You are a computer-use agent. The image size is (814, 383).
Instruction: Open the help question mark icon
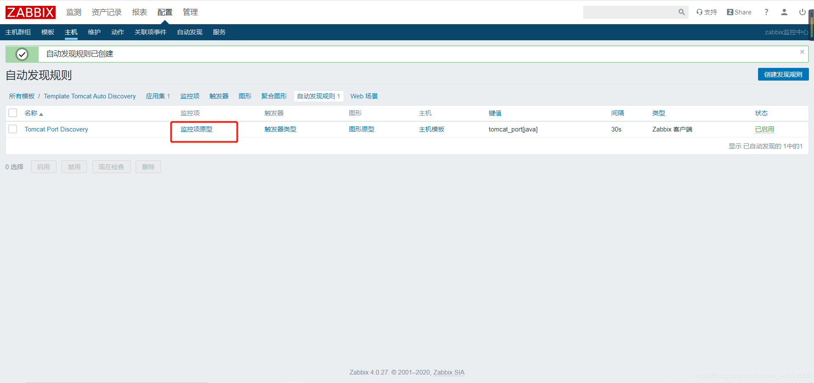click(x=766, y=12)
